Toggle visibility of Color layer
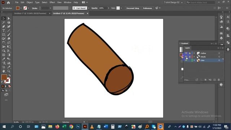The width and height of the screenshot is (231, 130). click(186, 60)
